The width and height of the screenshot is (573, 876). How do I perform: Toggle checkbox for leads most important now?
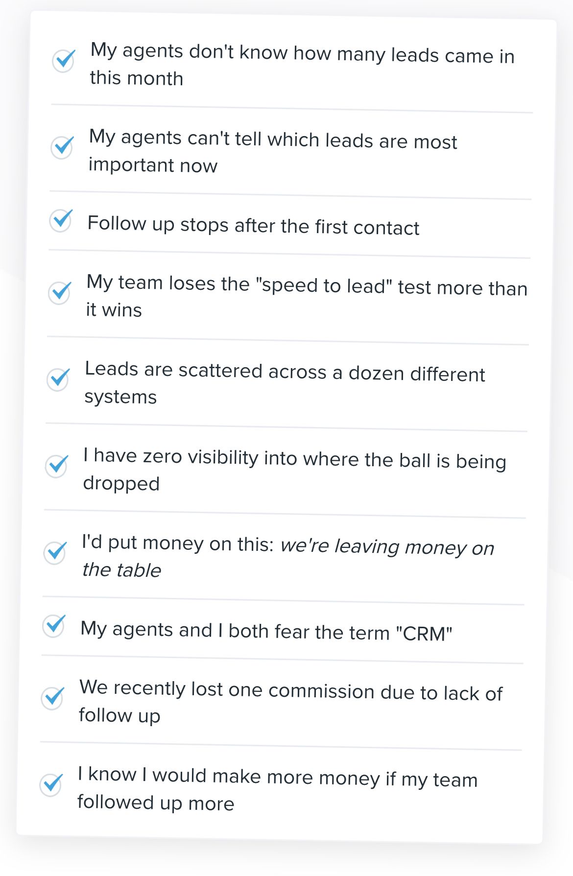62,147
